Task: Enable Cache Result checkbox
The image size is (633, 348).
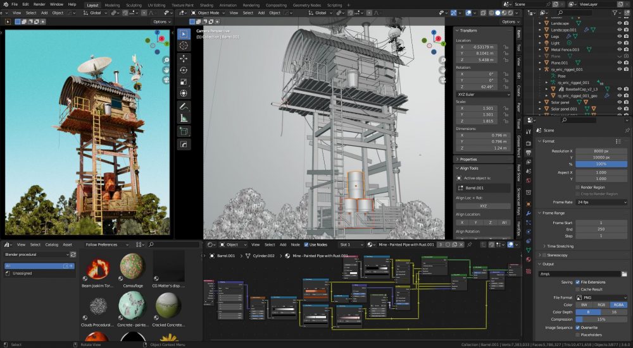Action: [x=578, y=289]
